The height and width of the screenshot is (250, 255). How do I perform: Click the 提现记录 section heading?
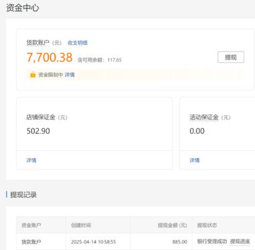pyautogui.click(x=23, y=194)
